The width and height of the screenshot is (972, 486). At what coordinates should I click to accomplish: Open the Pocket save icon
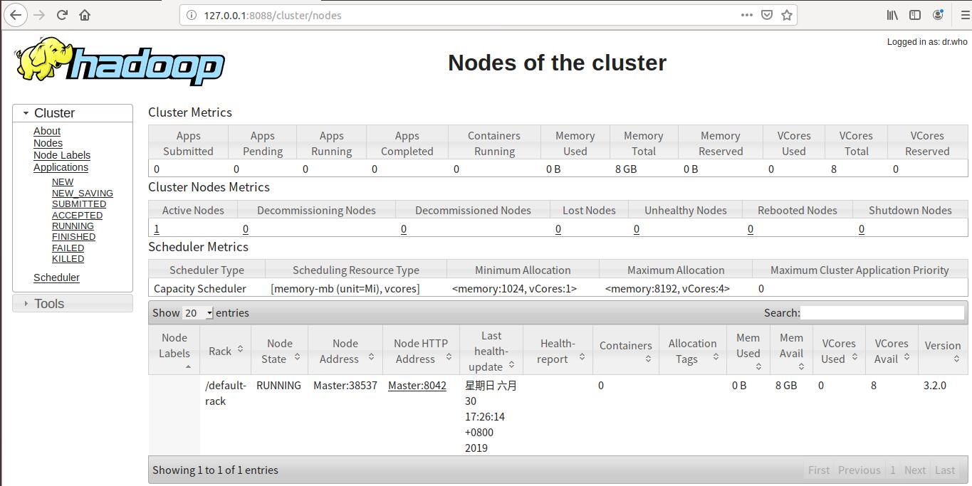pyautogui.click(x=767, y=15)
